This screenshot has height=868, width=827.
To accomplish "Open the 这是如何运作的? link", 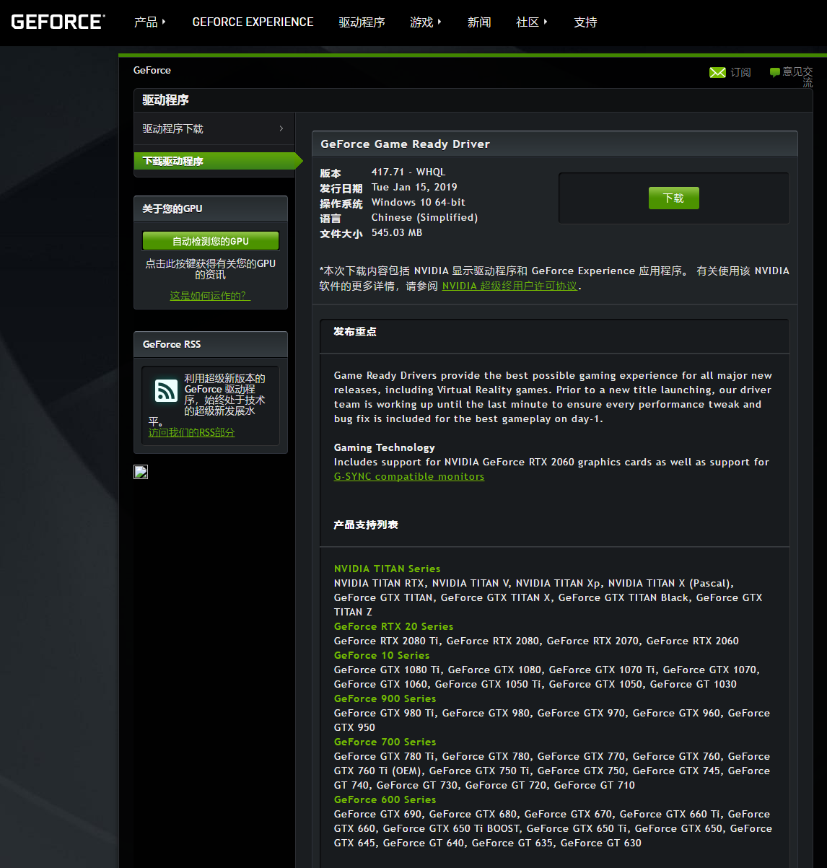I will (x=210, y=296).
